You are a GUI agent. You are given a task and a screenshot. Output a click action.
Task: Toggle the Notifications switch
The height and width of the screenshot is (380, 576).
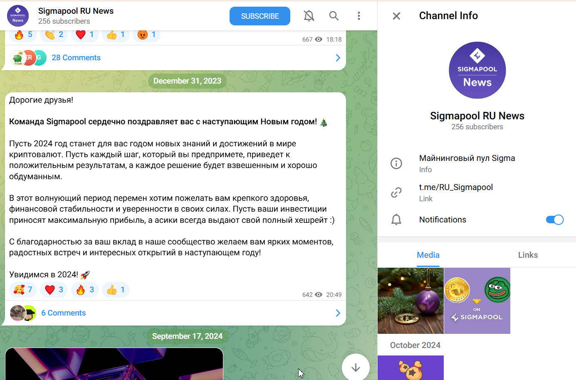tap(554, 220)
